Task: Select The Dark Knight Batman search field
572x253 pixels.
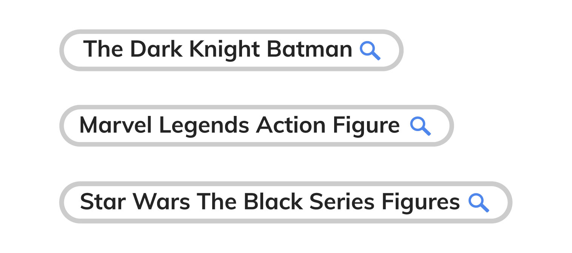Action: point(217,50)
